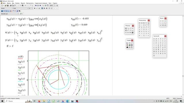Open the Вставка menu
Image resolution: width=184 pixels, height=103 pixels.
(x=18, y=3)
